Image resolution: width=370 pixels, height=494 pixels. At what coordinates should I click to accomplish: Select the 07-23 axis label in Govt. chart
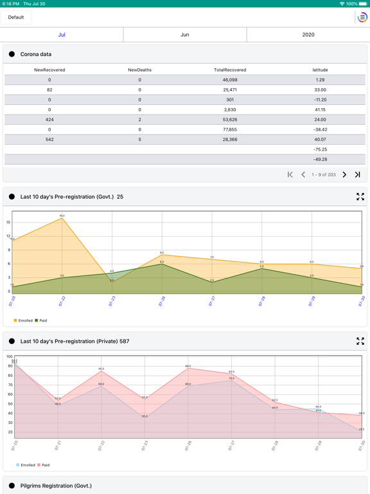click(x=112, y=301)
